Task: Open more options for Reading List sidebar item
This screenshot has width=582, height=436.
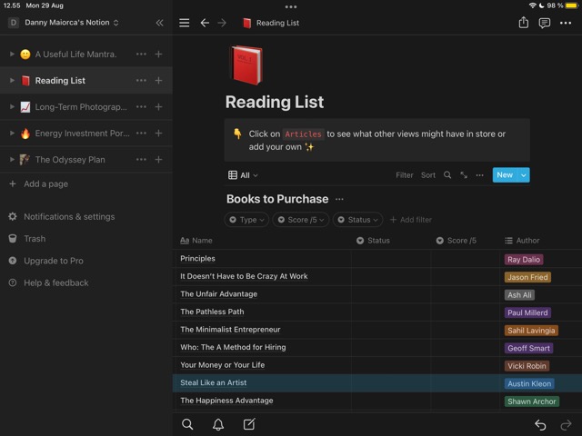Action: tap(141, 81)
